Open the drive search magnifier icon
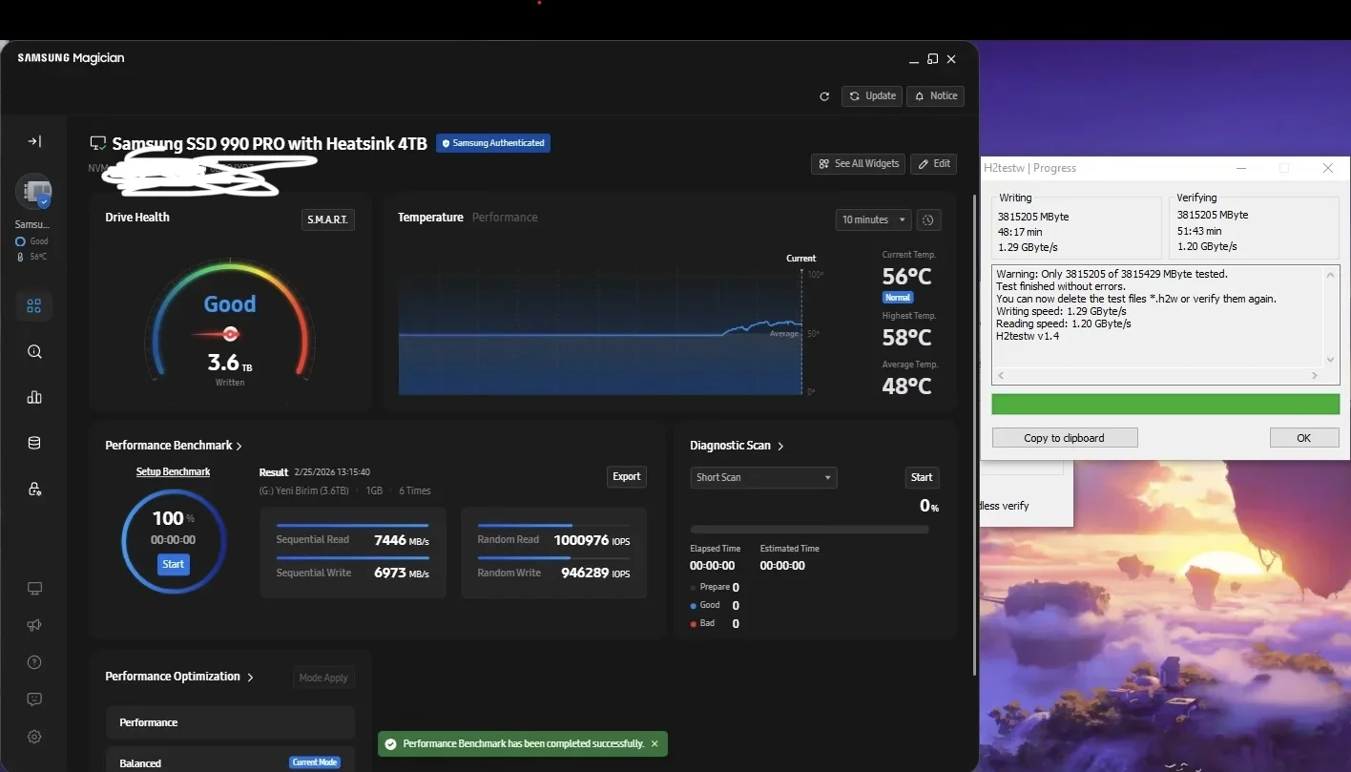This screenshot has height=772, width=1351. (34, 352)
